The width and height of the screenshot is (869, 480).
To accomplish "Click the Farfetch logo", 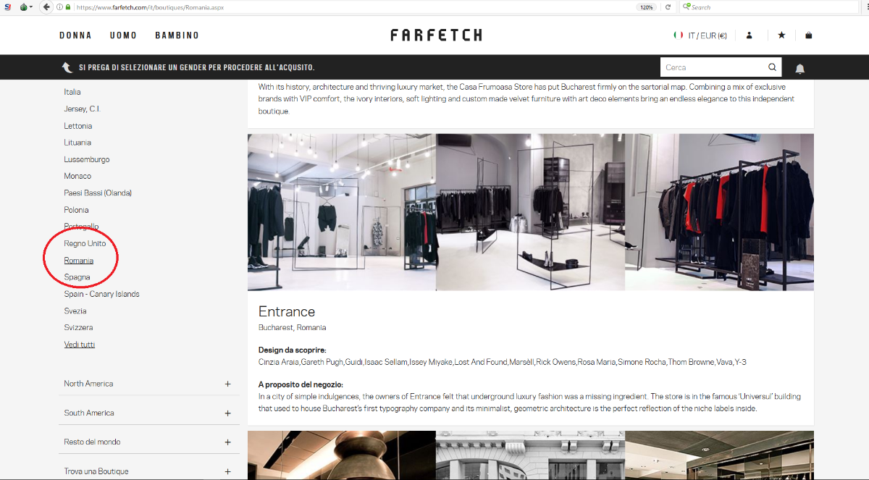I will pos(436,35).
